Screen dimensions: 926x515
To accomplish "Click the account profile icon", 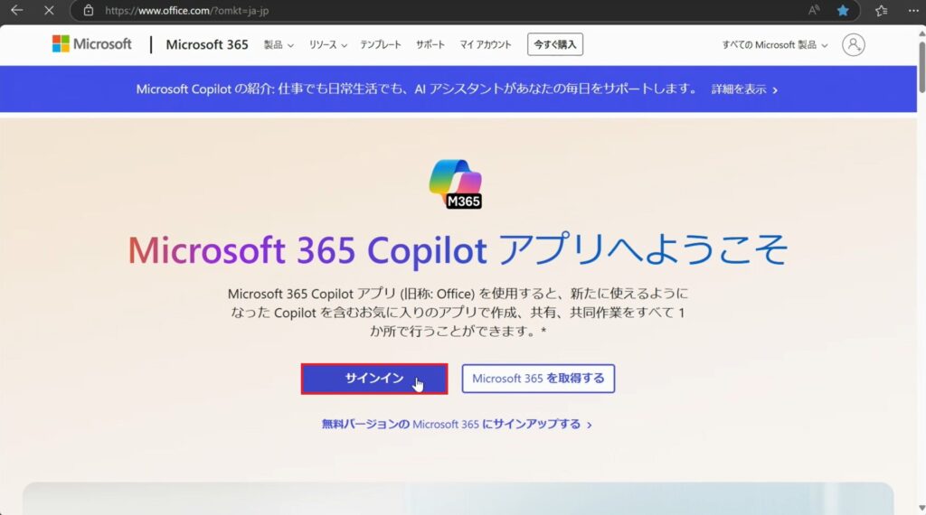I will click(x=854, y=45).
